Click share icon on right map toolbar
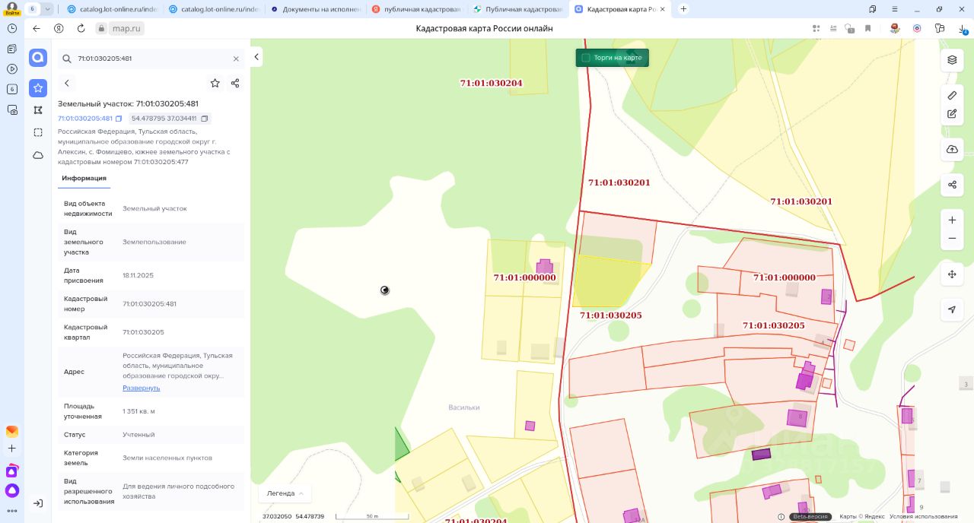 pos(952,185)
